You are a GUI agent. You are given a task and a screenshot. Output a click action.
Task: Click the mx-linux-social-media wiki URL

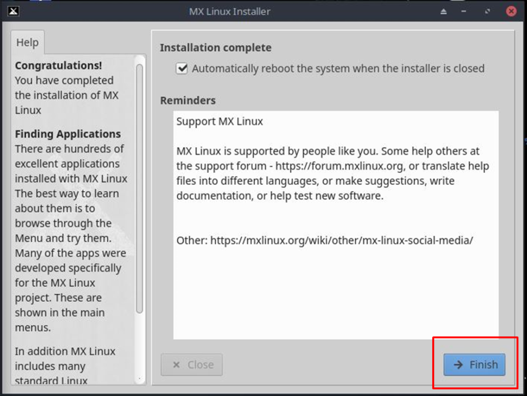(342, 240)
